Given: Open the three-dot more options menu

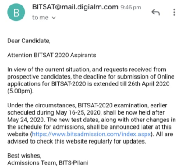Looking at the screenshot, I should (x=174, y=12).
